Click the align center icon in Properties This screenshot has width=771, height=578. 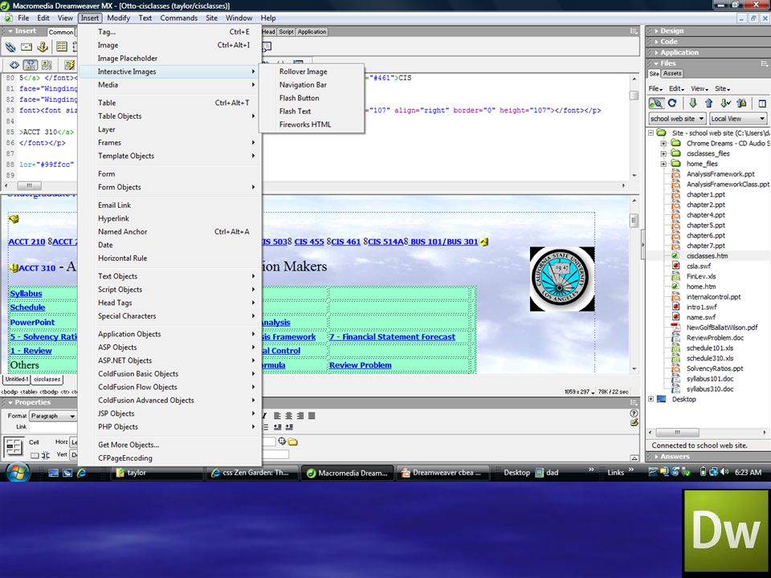(288, 416)
